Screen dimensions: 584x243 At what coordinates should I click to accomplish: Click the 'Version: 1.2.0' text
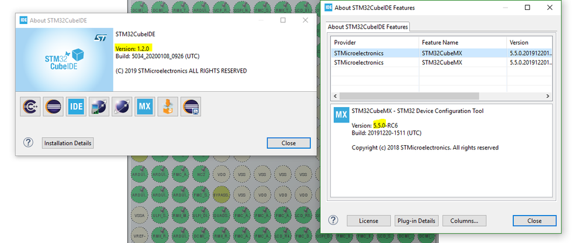click(132, 49)
